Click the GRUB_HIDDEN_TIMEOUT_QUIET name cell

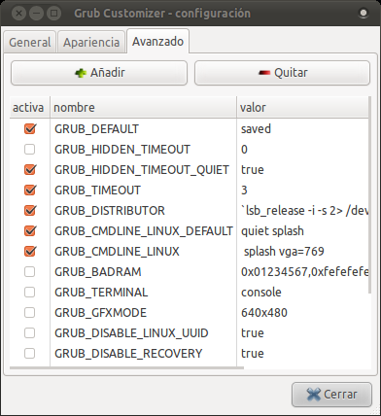142,170
